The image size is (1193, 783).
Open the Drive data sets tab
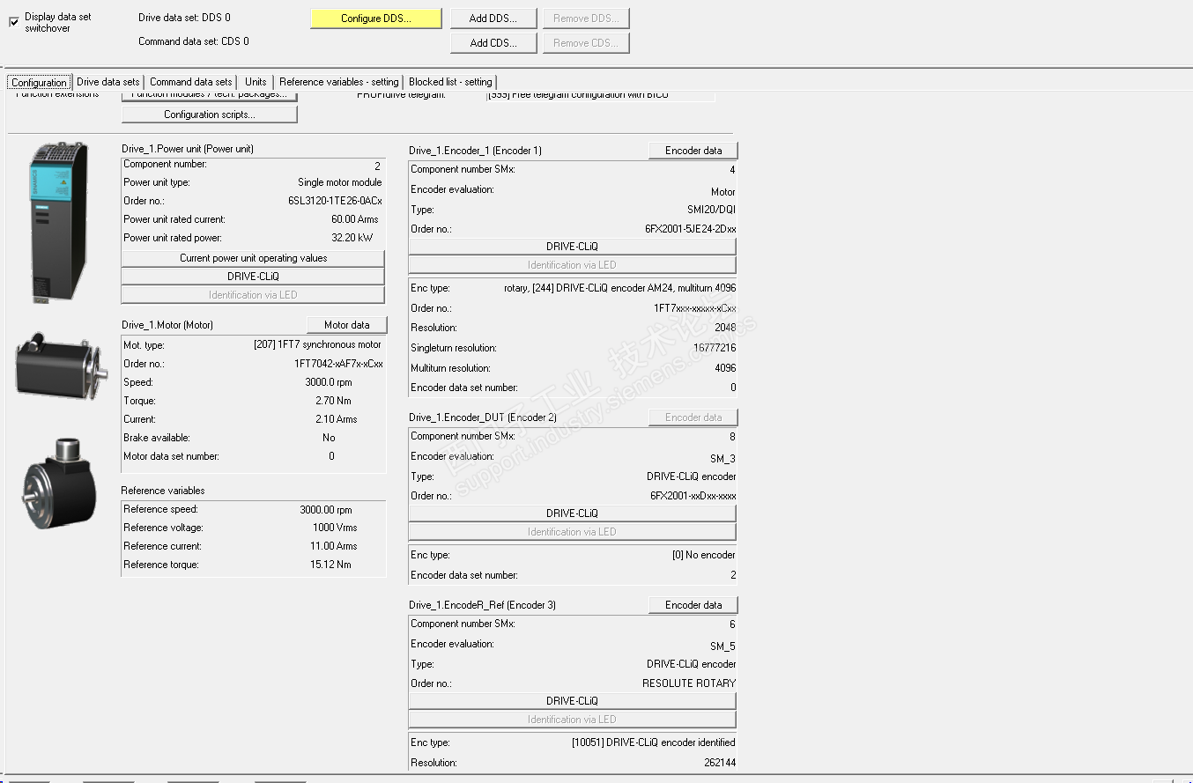tap(108, 82)
